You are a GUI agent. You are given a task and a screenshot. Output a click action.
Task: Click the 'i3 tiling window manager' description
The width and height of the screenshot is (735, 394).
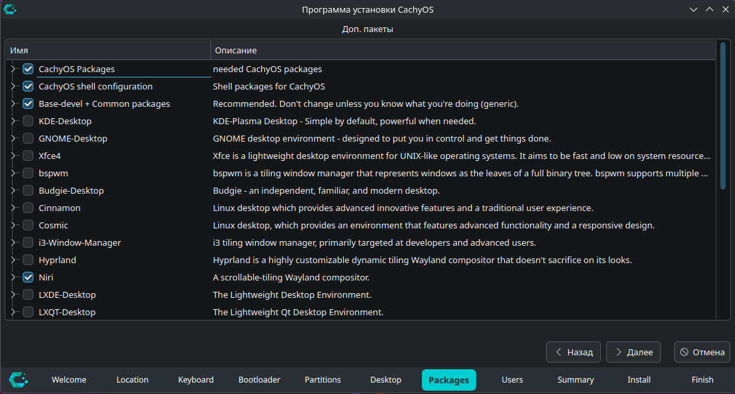pos(374,242)
